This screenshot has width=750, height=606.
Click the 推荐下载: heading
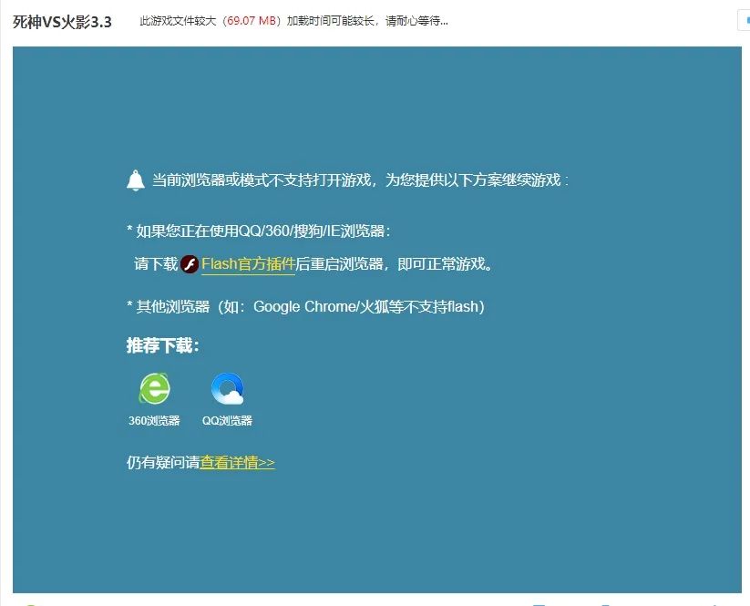163,345
